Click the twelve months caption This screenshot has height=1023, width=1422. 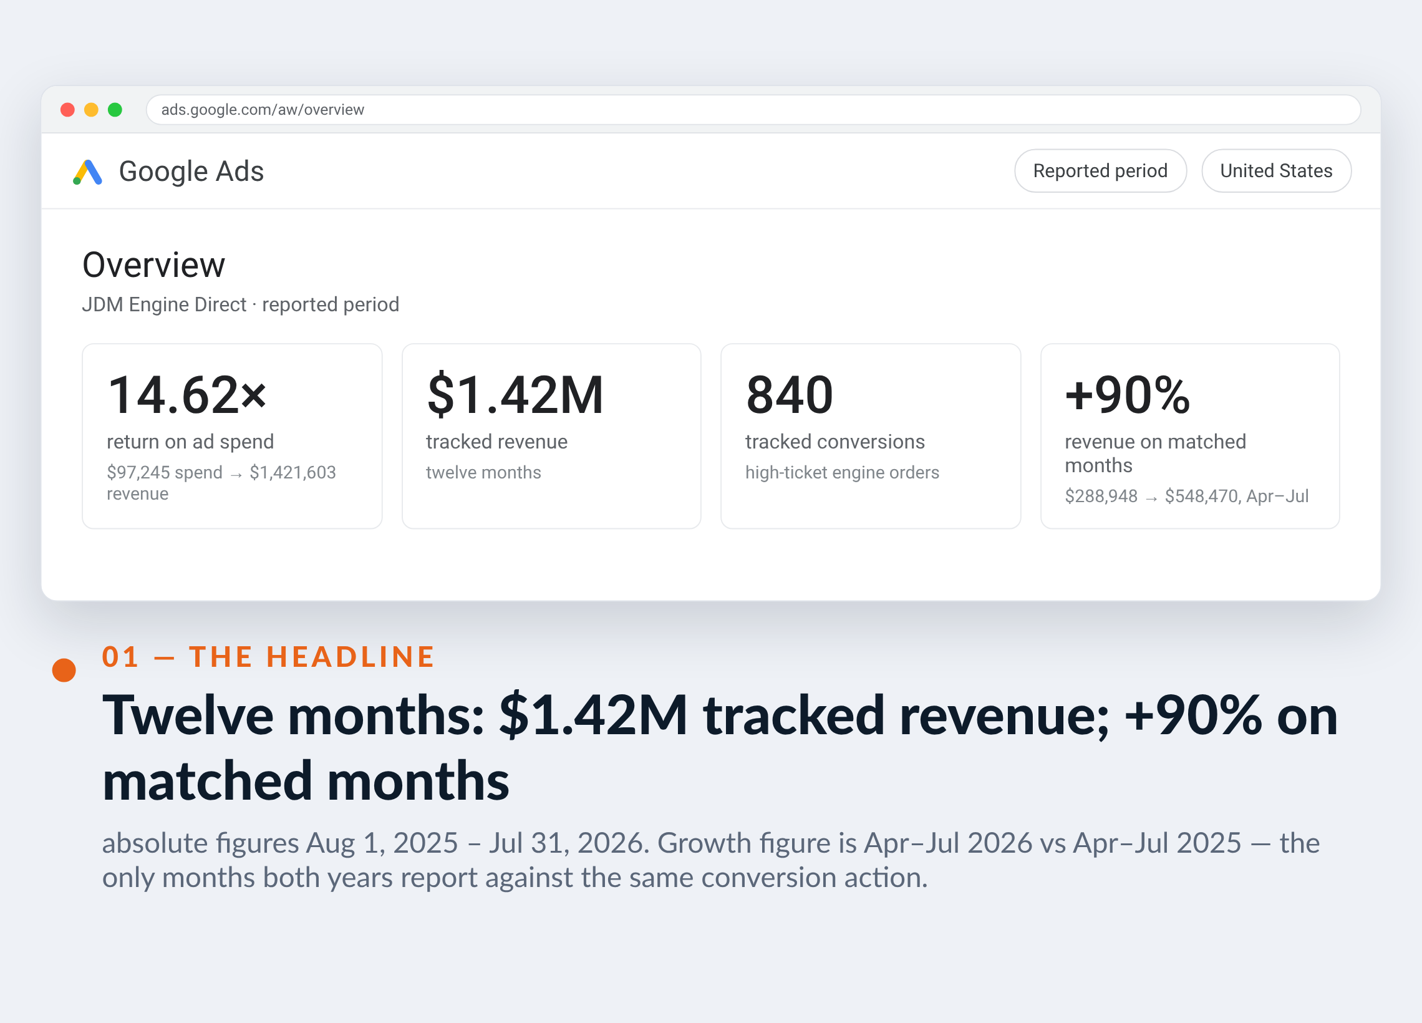(483, 472)
